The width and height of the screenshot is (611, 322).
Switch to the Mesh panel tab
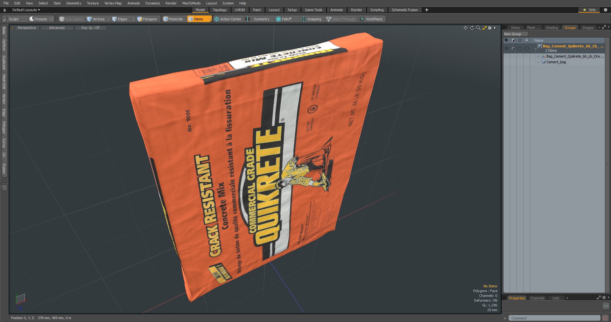point(533,28)
